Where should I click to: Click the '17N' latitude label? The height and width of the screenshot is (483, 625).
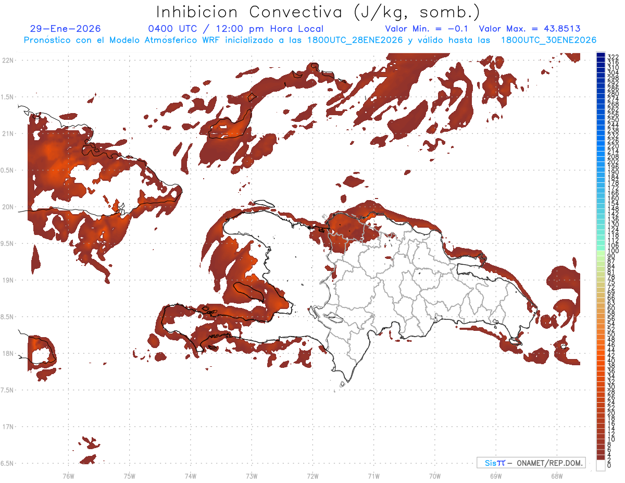coord(8,427)
